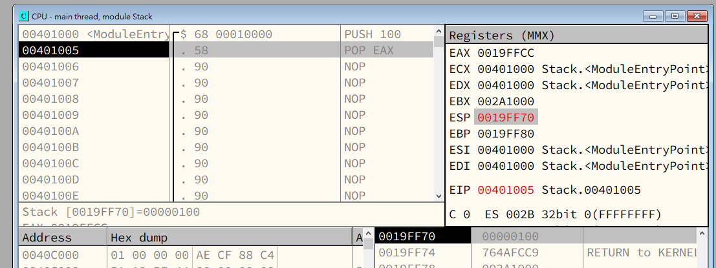This screenshot has height=268, width=716.
Task: Select the ESP register value 0019FF70
Action: click(x=506, y=118)
